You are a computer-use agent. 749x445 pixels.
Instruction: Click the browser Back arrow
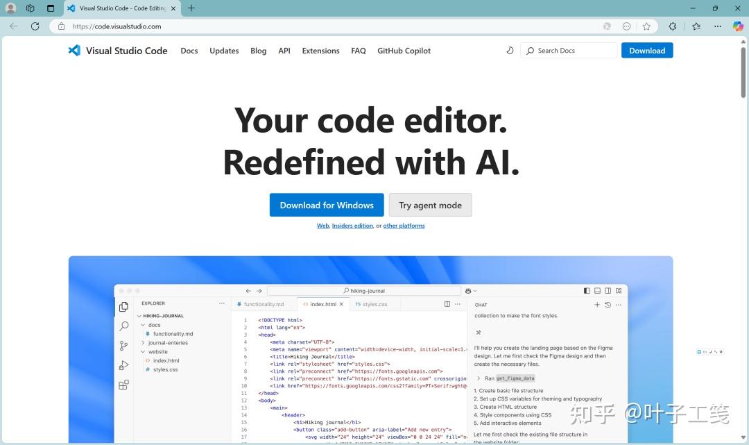pyautogui.click(x=13, y=26)
